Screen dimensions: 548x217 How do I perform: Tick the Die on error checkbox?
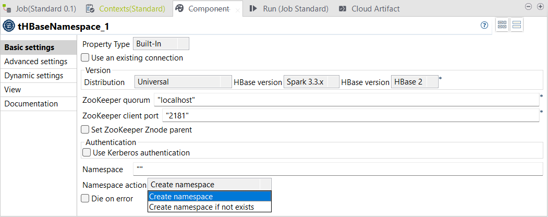click(86, 199)
